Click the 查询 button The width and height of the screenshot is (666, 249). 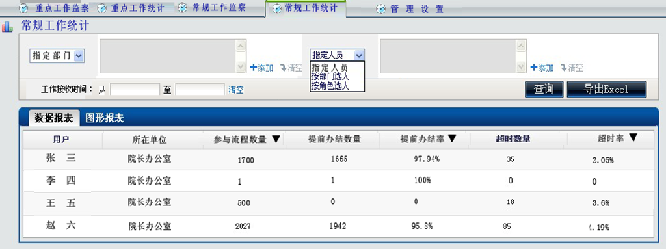pos(544,89)
